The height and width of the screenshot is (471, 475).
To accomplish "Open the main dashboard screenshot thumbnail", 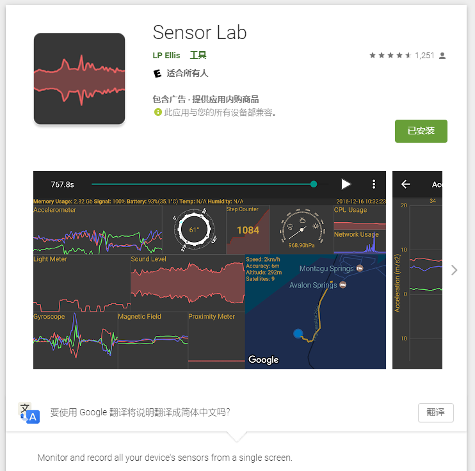I will coord(209,270).
